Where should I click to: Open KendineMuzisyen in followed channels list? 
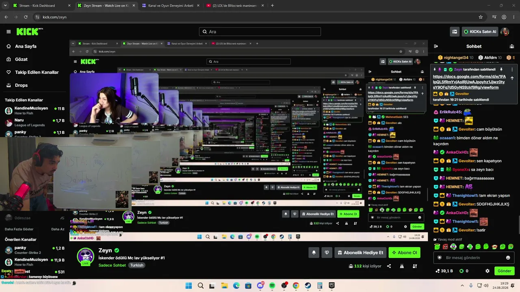tap(35, 111)
